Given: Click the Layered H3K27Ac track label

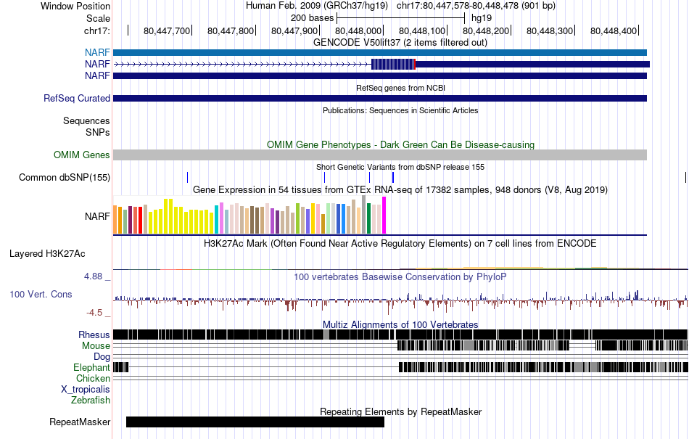Looking at the screenshot, I should tap(47, 253).
